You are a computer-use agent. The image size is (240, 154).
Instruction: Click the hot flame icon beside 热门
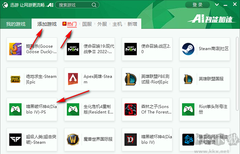click(x=64, y=24)
